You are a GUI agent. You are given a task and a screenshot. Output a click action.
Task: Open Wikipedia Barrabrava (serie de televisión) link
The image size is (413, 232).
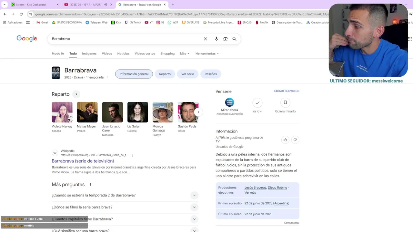[83, 161]
